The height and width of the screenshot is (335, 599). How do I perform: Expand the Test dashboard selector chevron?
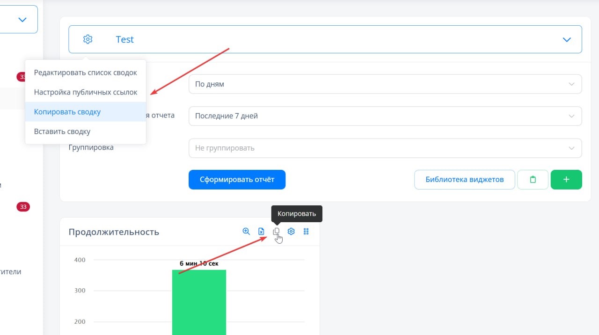tap(567, 40)
